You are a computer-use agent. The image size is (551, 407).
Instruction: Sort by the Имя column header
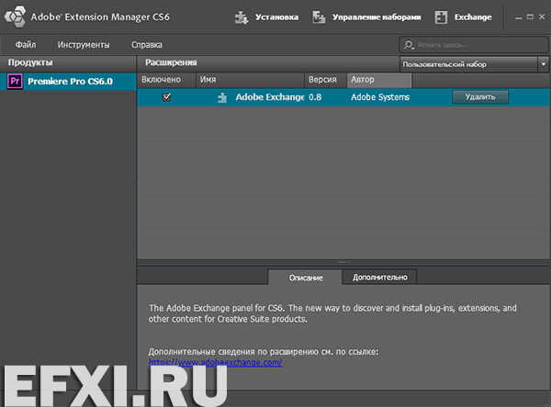coord(250,80)
